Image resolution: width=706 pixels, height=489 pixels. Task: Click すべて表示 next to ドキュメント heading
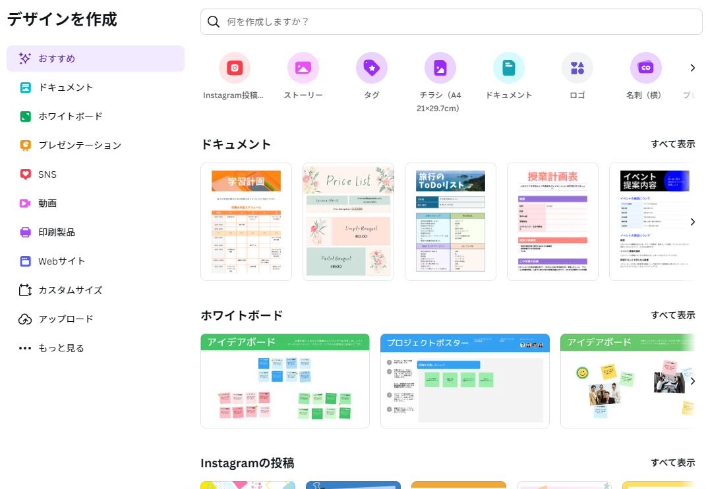point(672,144)
